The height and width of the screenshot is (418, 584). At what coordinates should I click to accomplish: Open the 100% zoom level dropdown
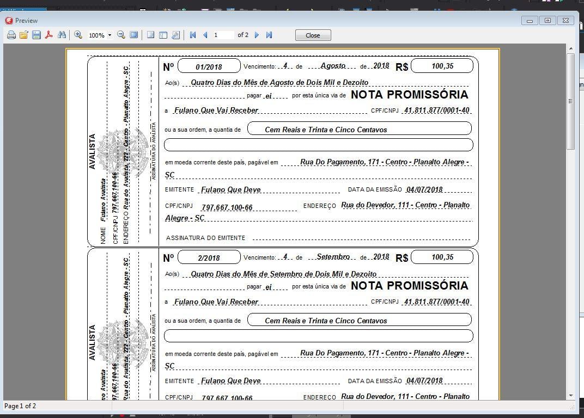109,35
